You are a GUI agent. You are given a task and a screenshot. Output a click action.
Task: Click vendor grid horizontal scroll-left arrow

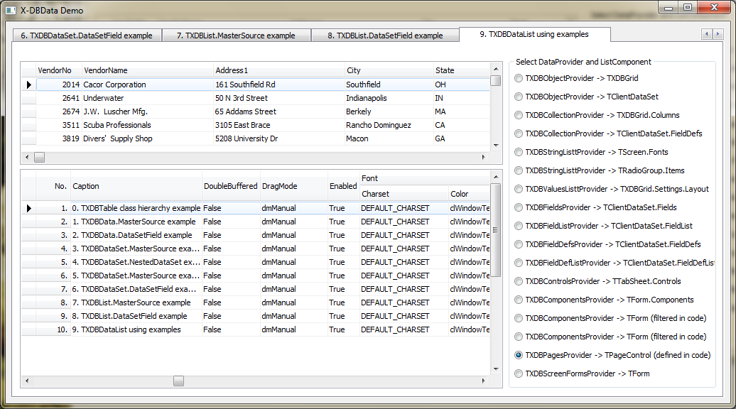(x=27, y=157)
